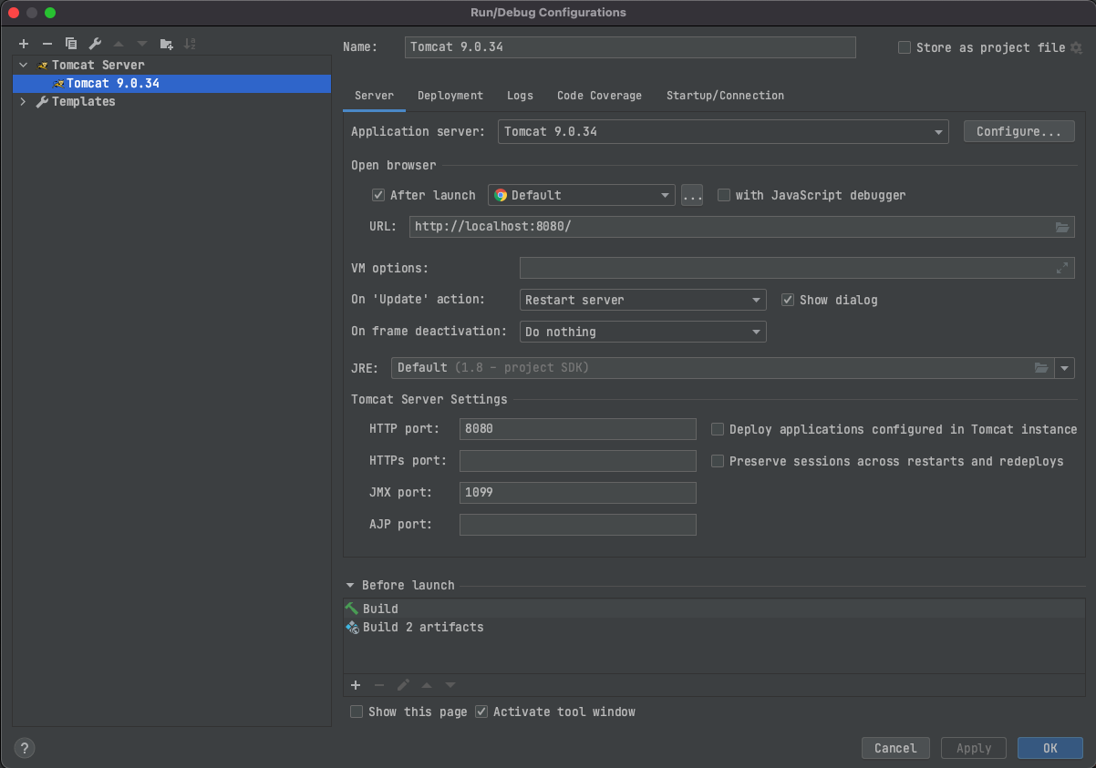The image size is (1096, 768).
Task: Click the Build hammer icon
Action: pyautogui.click(x=352, y=608)
